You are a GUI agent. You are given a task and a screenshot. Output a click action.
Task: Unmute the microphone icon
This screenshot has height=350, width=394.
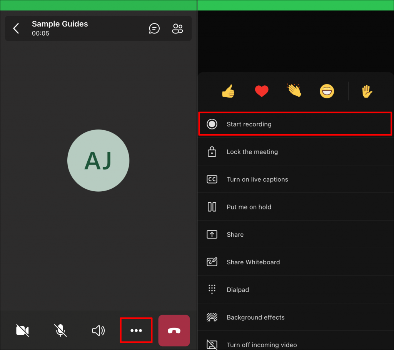60,330
